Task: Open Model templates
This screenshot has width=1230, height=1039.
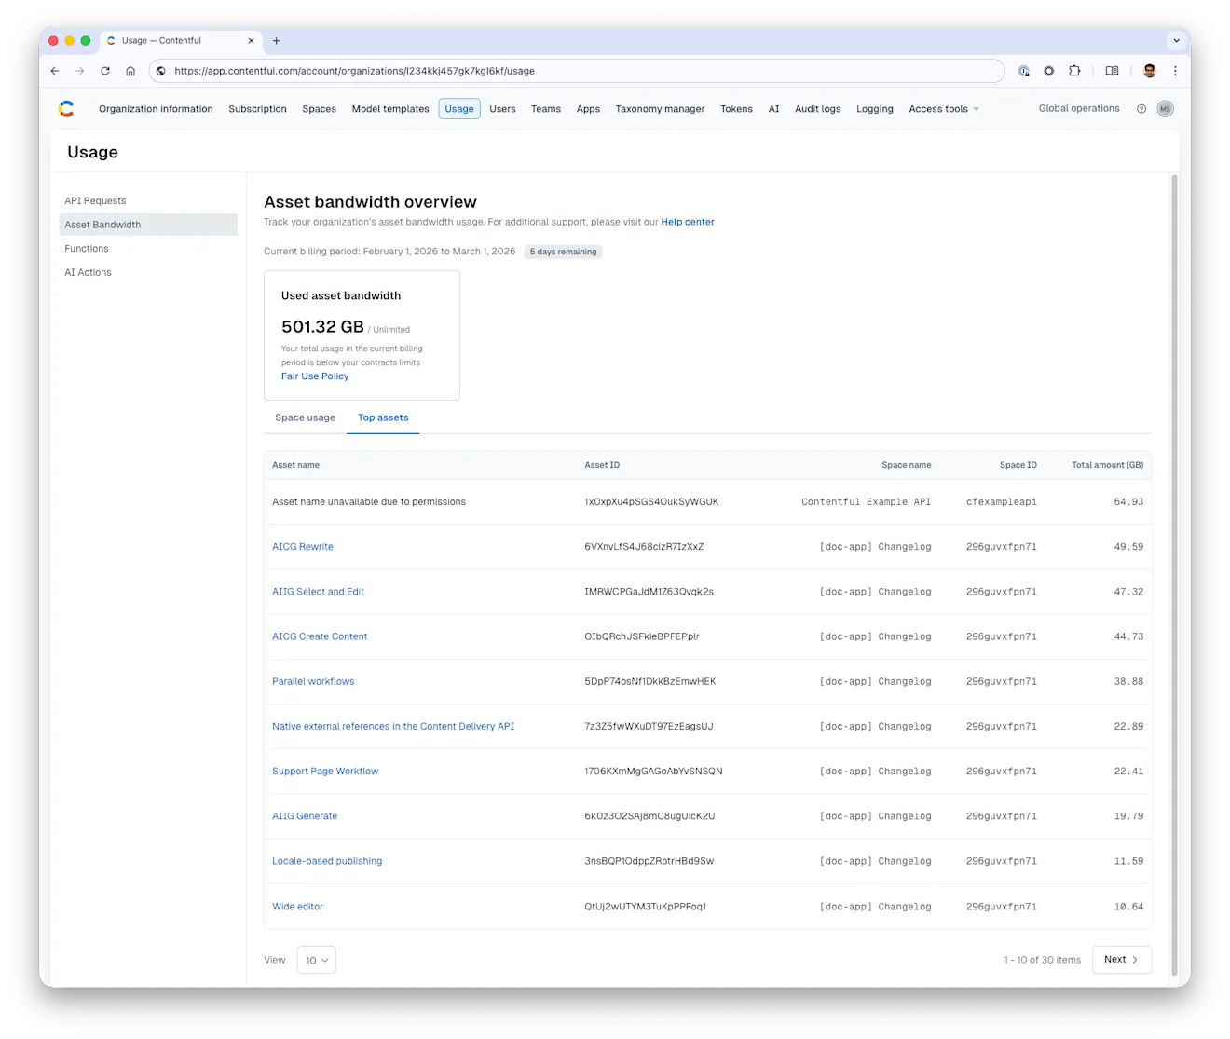Action: pos(390,109)
